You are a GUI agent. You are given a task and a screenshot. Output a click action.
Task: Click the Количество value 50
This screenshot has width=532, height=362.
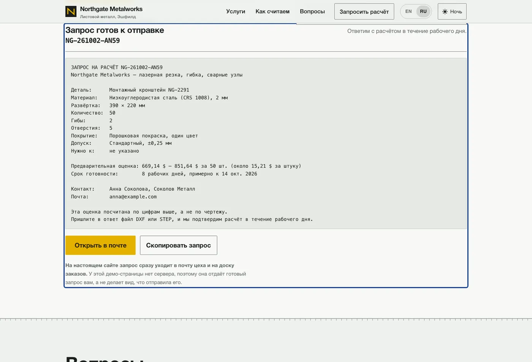point(112,113)
